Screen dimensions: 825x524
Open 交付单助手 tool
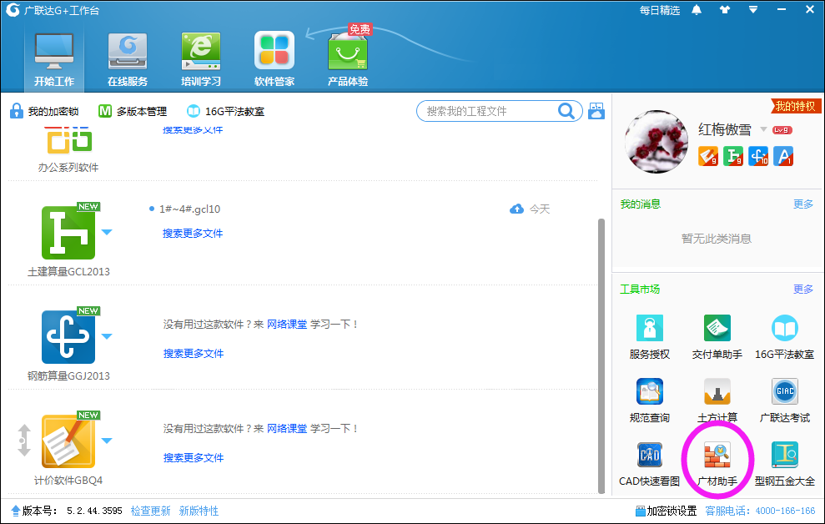pyautogui.click(x=717, y=337)
